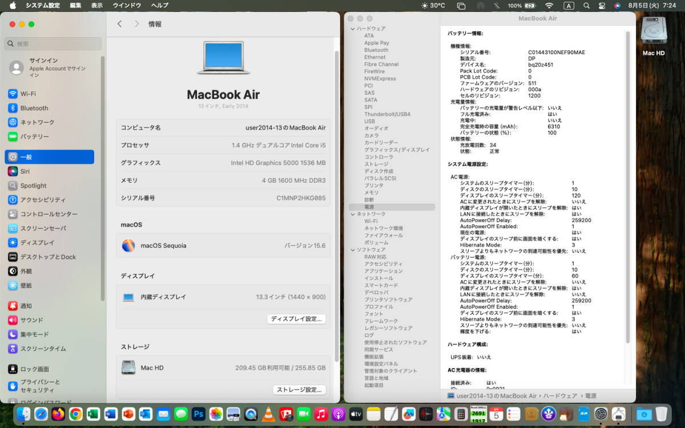Open Siri settings from the sidebar
This screenshot has width=685, height=428.
point(25,171)
